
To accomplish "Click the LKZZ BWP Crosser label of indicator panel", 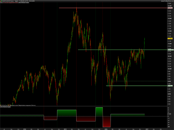I will click(6, 107).
